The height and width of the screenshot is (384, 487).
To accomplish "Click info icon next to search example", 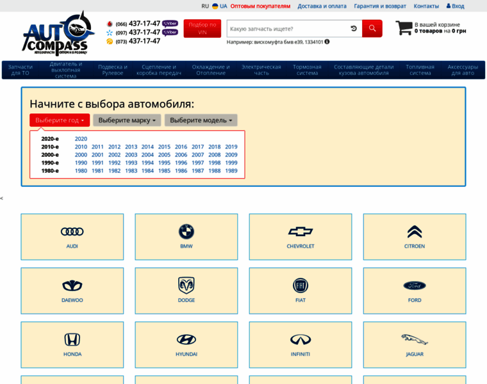I will pos(327,42).
